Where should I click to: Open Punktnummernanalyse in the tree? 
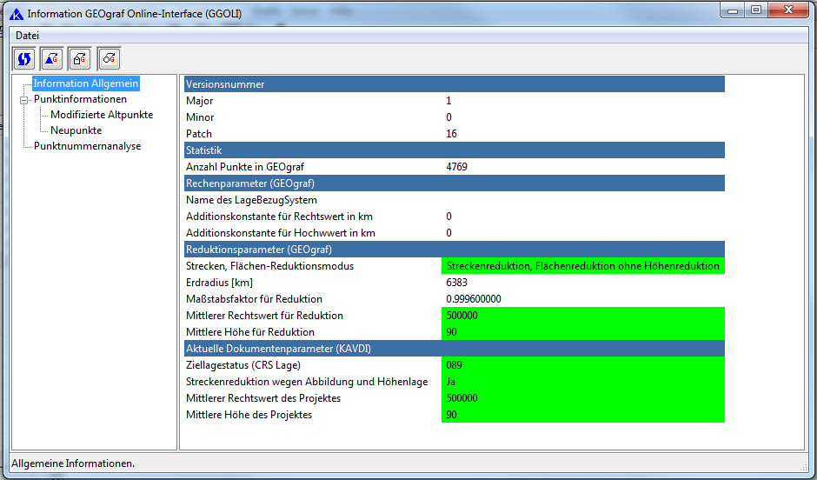87,146
